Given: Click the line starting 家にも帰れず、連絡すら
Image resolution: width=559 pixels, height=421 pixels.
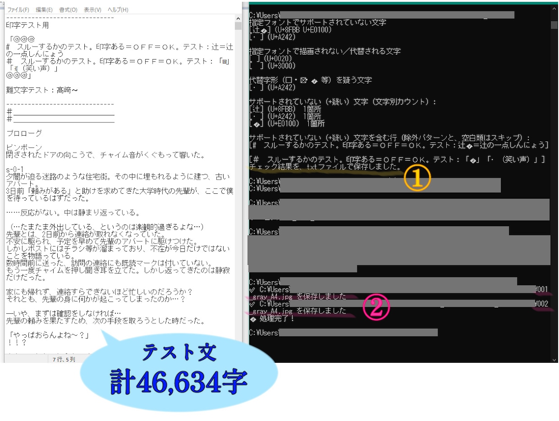Looking at the screenshot, I should coord(100,292).
